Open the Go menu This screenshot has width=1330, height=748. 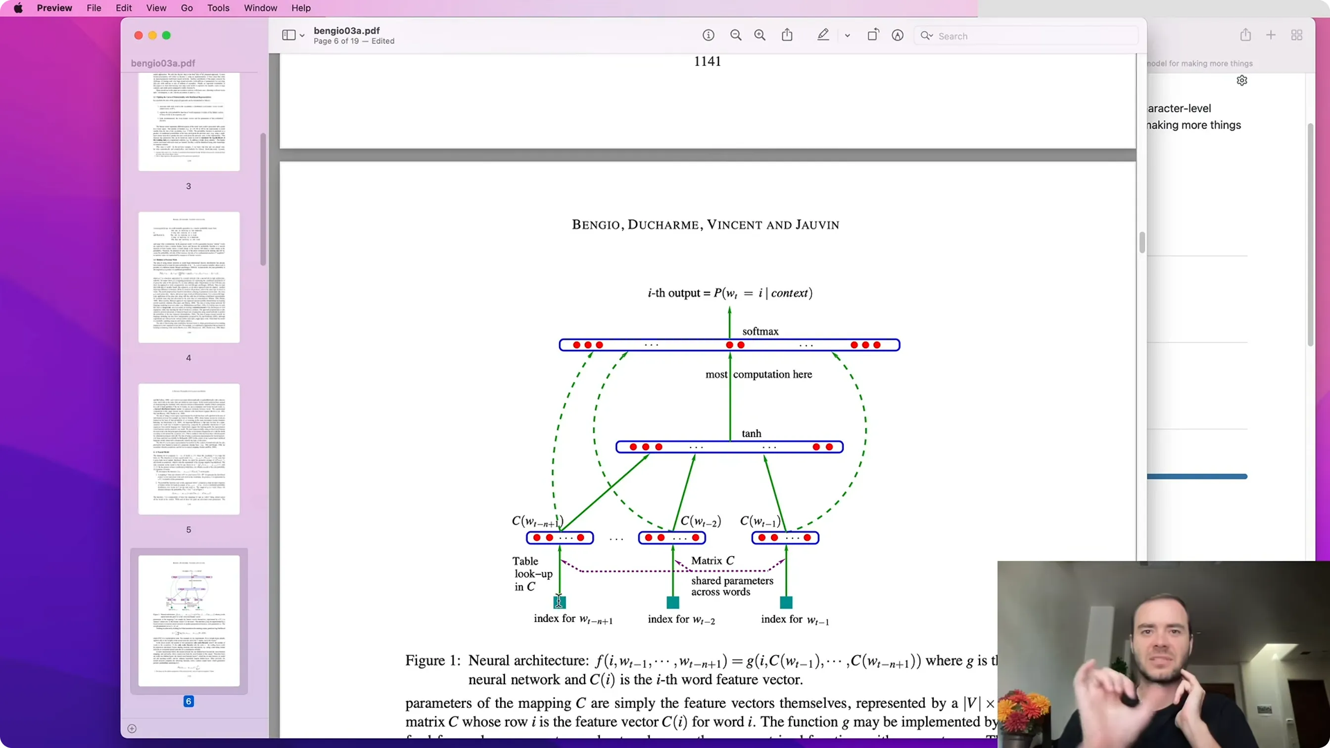187,8
